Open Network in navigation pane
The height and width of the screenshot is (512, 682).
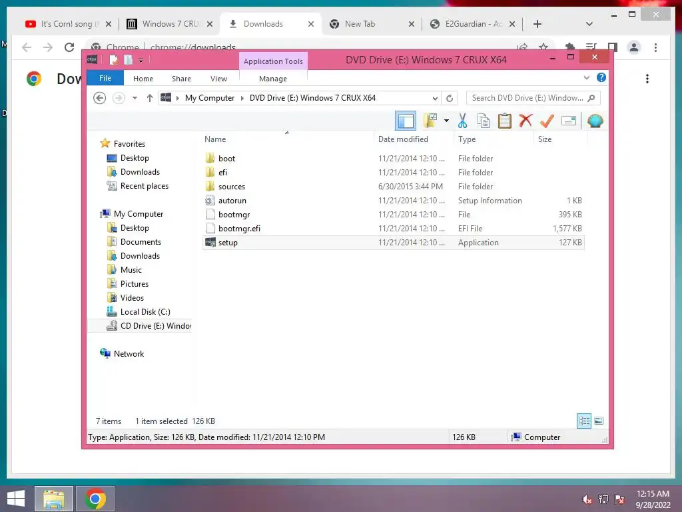click(x=129, y=354)
